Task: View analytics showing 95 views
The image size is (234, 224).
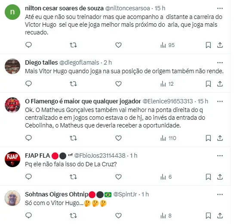Action: pos(167,45)
